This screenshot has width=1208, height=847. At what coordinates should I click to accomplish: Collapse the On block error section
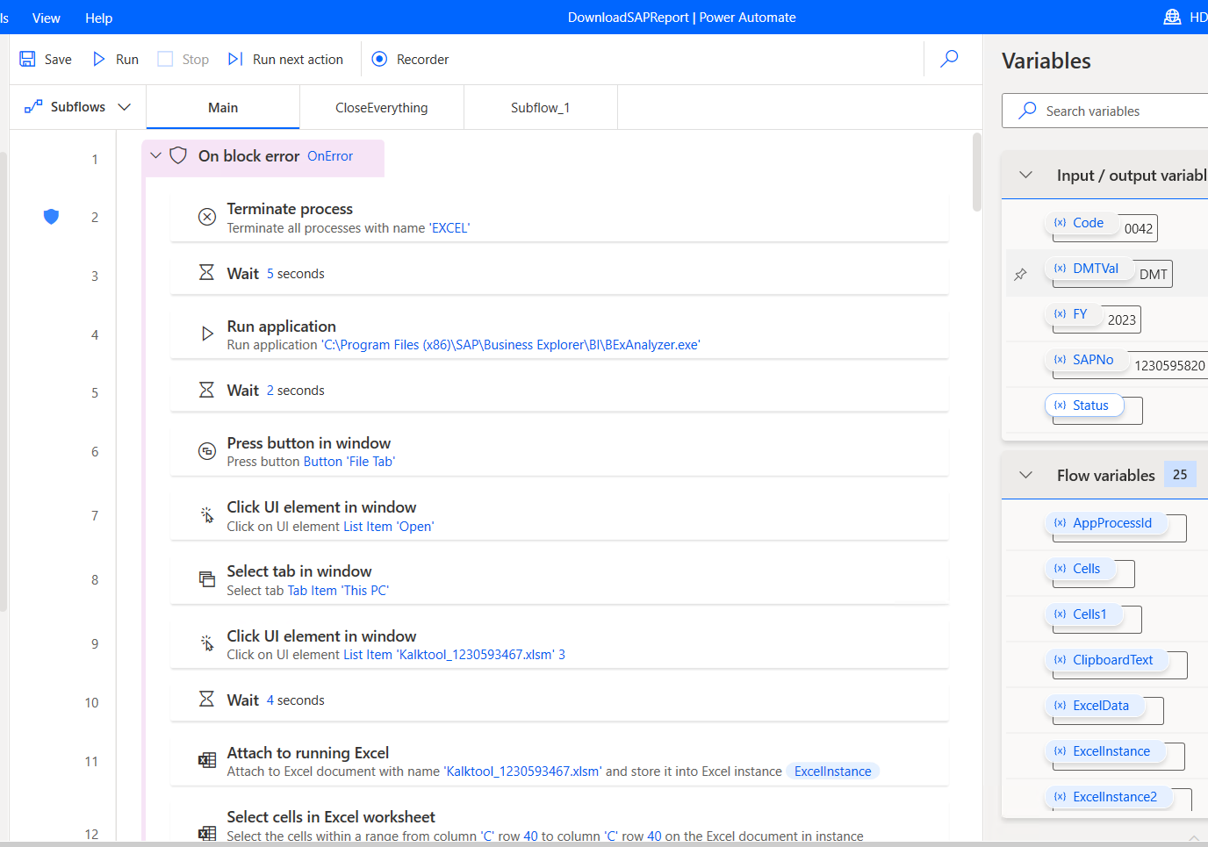point(156,155)
